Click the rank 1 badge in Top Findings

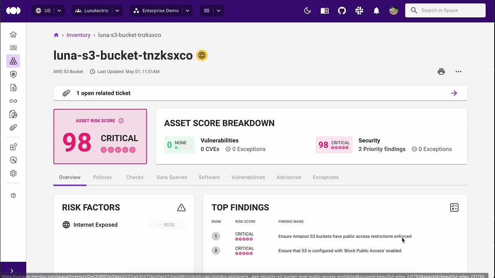coord(216,236)
